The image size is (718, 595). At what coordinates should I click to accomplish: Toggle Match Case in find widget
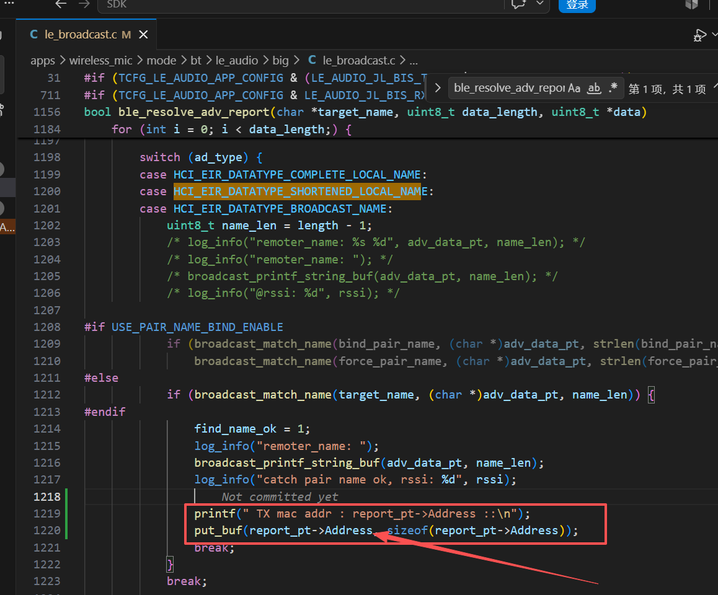tap(574, 88)
